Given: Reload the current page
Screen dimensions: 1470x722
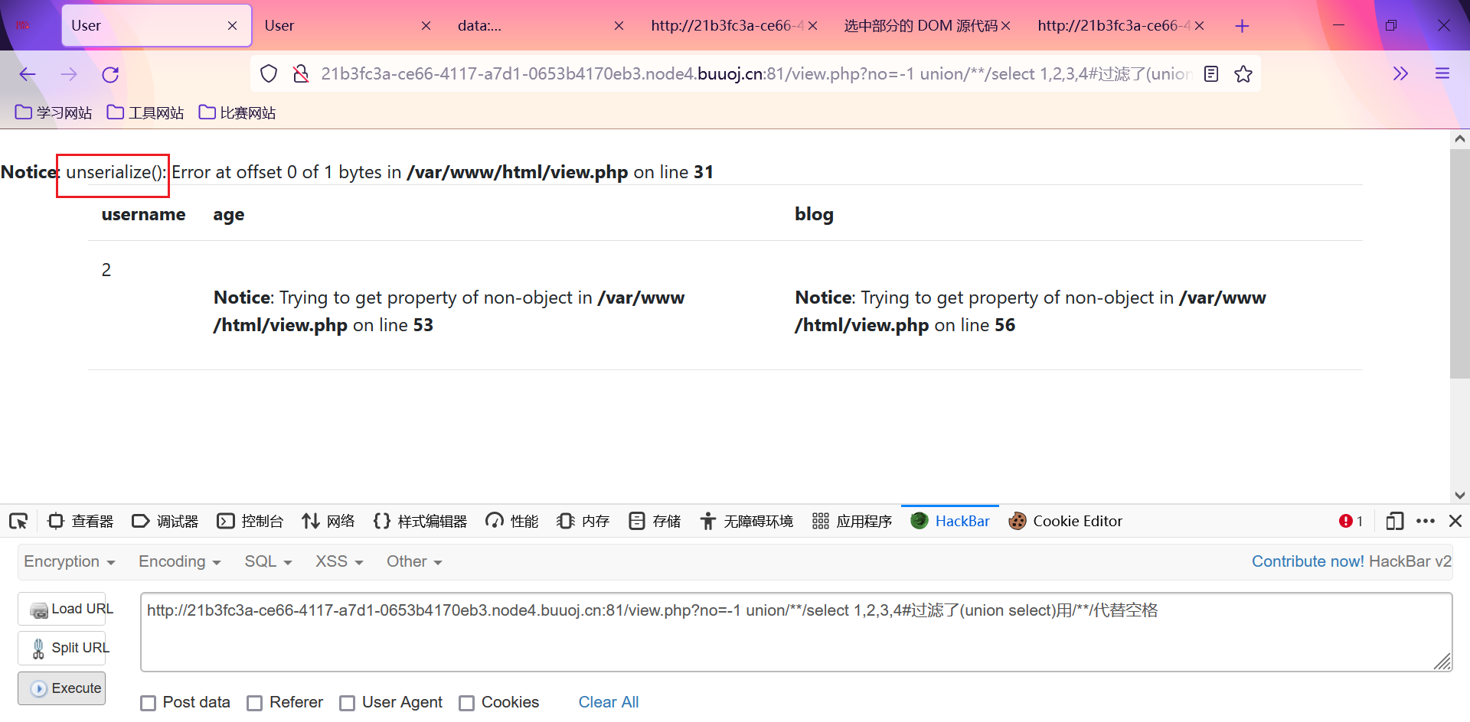Looking at the screenshot, I should (110, 74).
